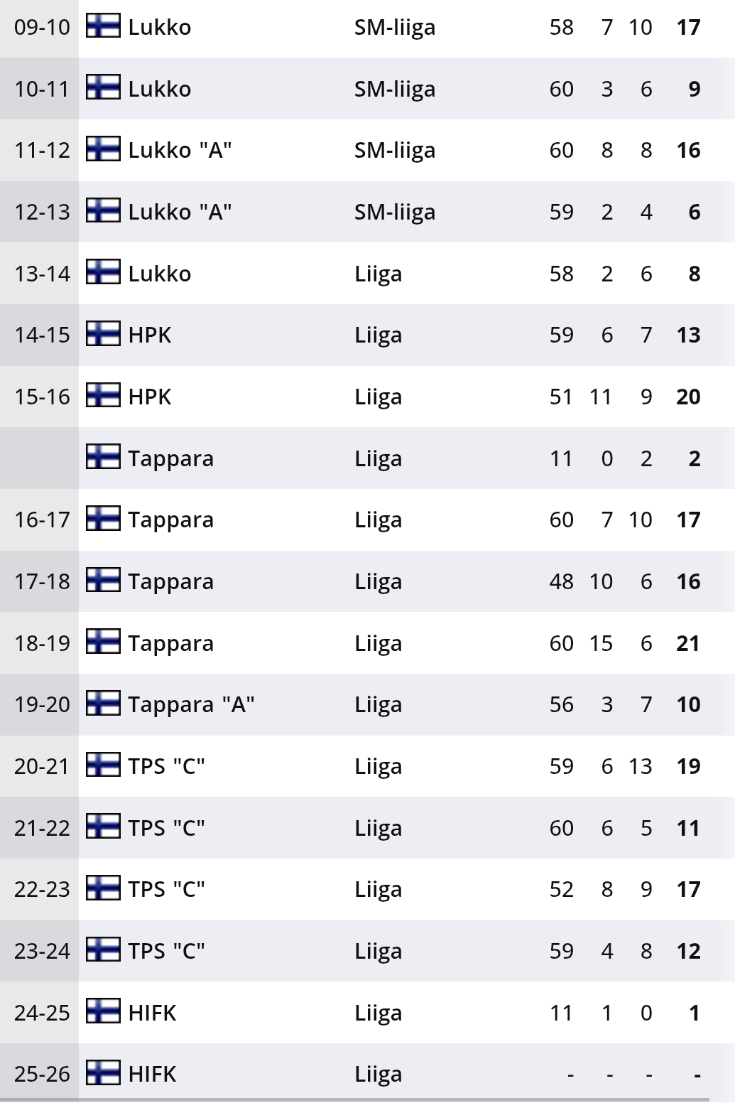Open the Lukko "A" team link for 11-12
Screen dimensions: 735x1103
pos(180,150)
